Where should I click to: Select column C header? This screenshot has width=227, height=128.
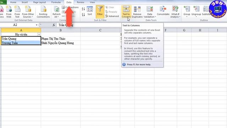tap(100, 30)
